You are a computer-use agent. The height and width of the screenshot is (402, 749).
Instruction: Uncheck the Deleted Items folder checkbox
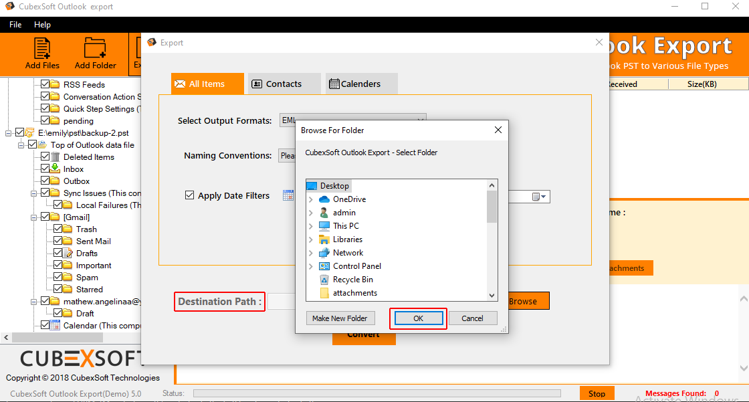(45, 157)
